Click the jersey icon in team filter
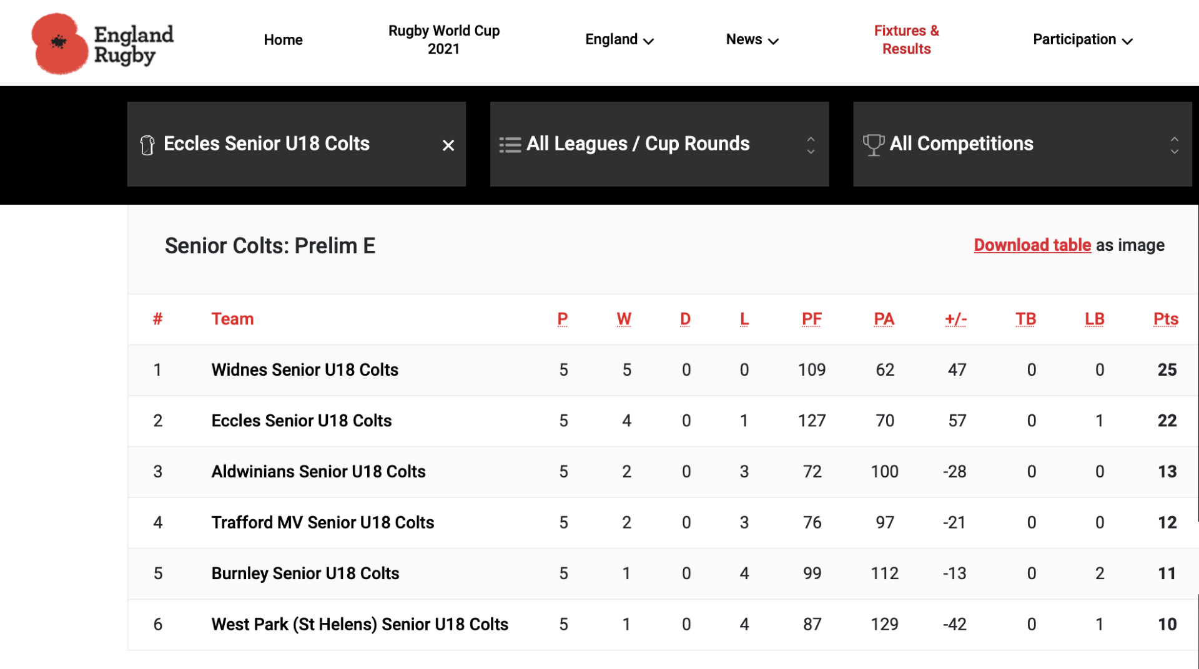 [147, 145]
